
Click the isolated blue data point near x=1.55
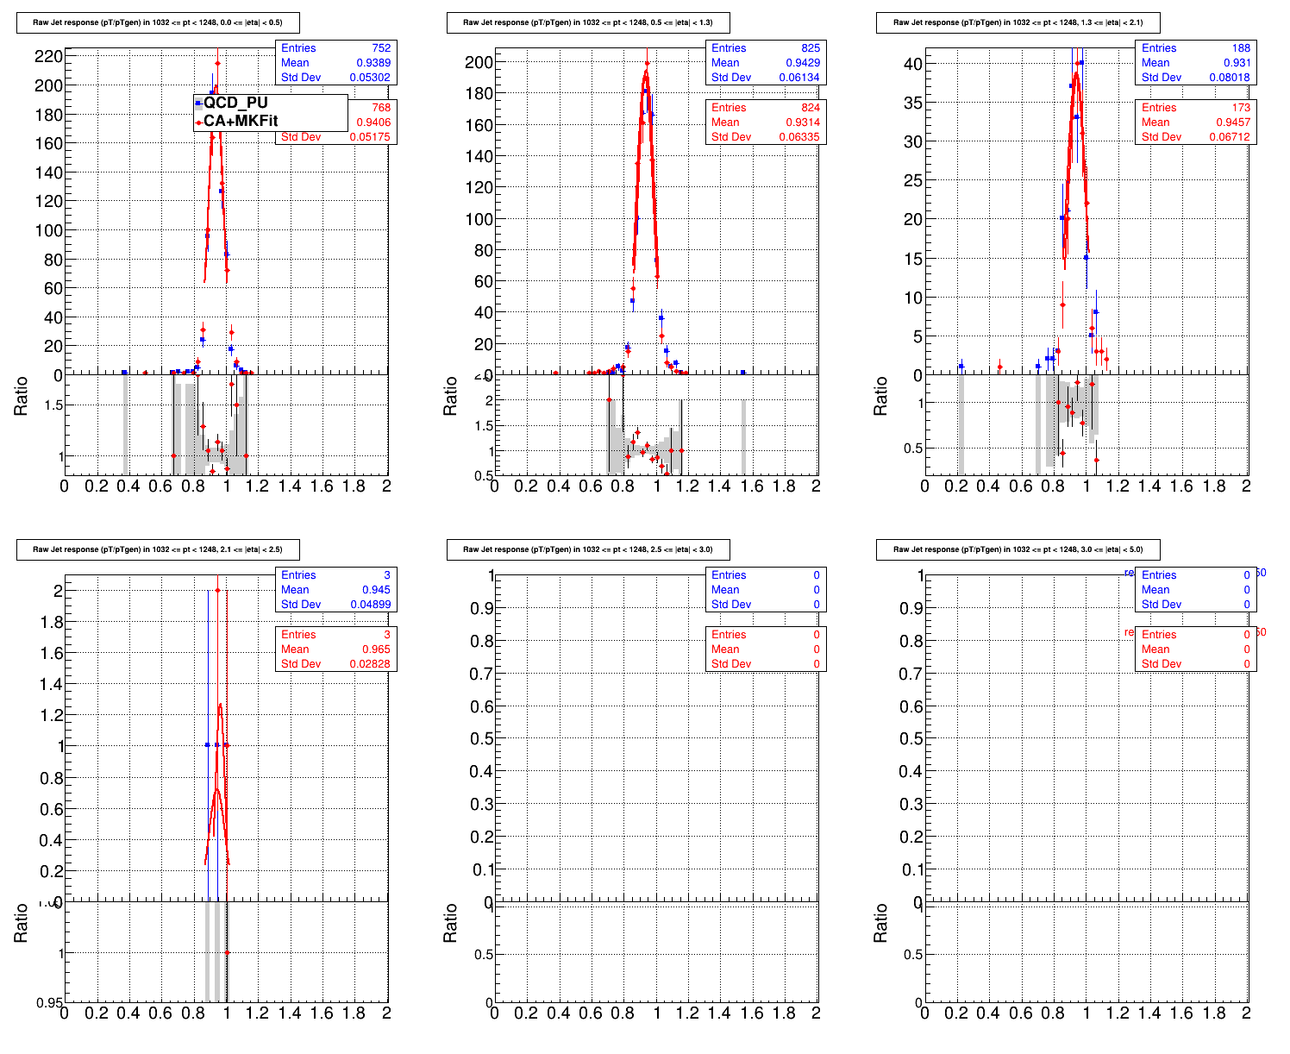742,373
